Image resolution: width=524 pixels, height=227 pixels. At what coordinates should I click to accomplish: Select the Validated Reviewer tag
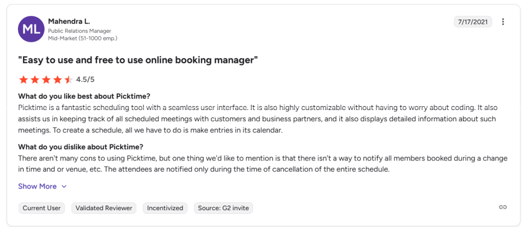tap(104, 208)
